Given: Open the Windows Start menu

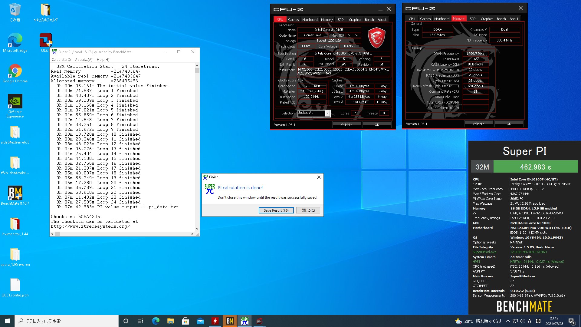Looking at the screenshot, I should [x=7, y=321].
